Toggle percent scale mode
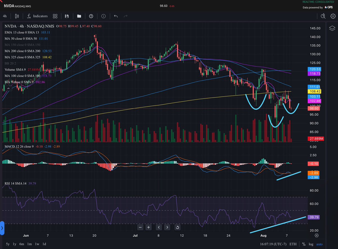Viewport: 338px width, 249px height. (304, 244)
